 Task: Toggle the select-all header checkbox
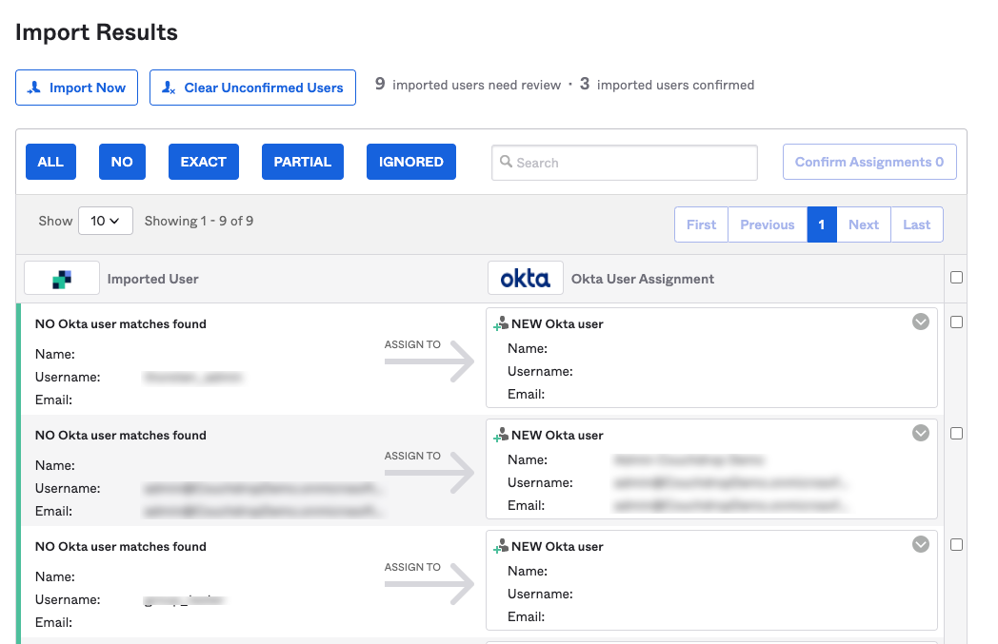[x=956, y=277]
